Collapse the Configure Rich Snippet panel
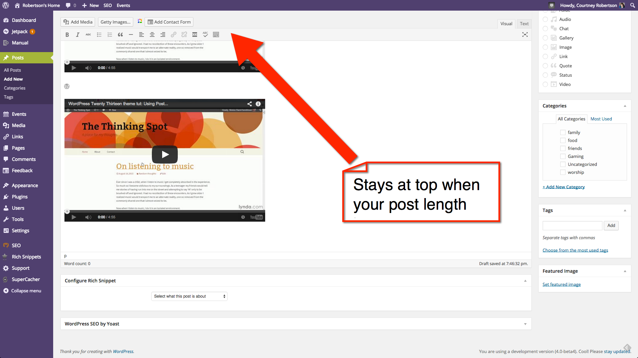 pos(525,281)
